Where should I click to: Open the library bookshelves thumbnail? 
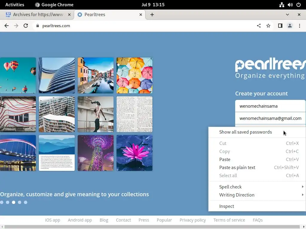click(x=57, y=114)
